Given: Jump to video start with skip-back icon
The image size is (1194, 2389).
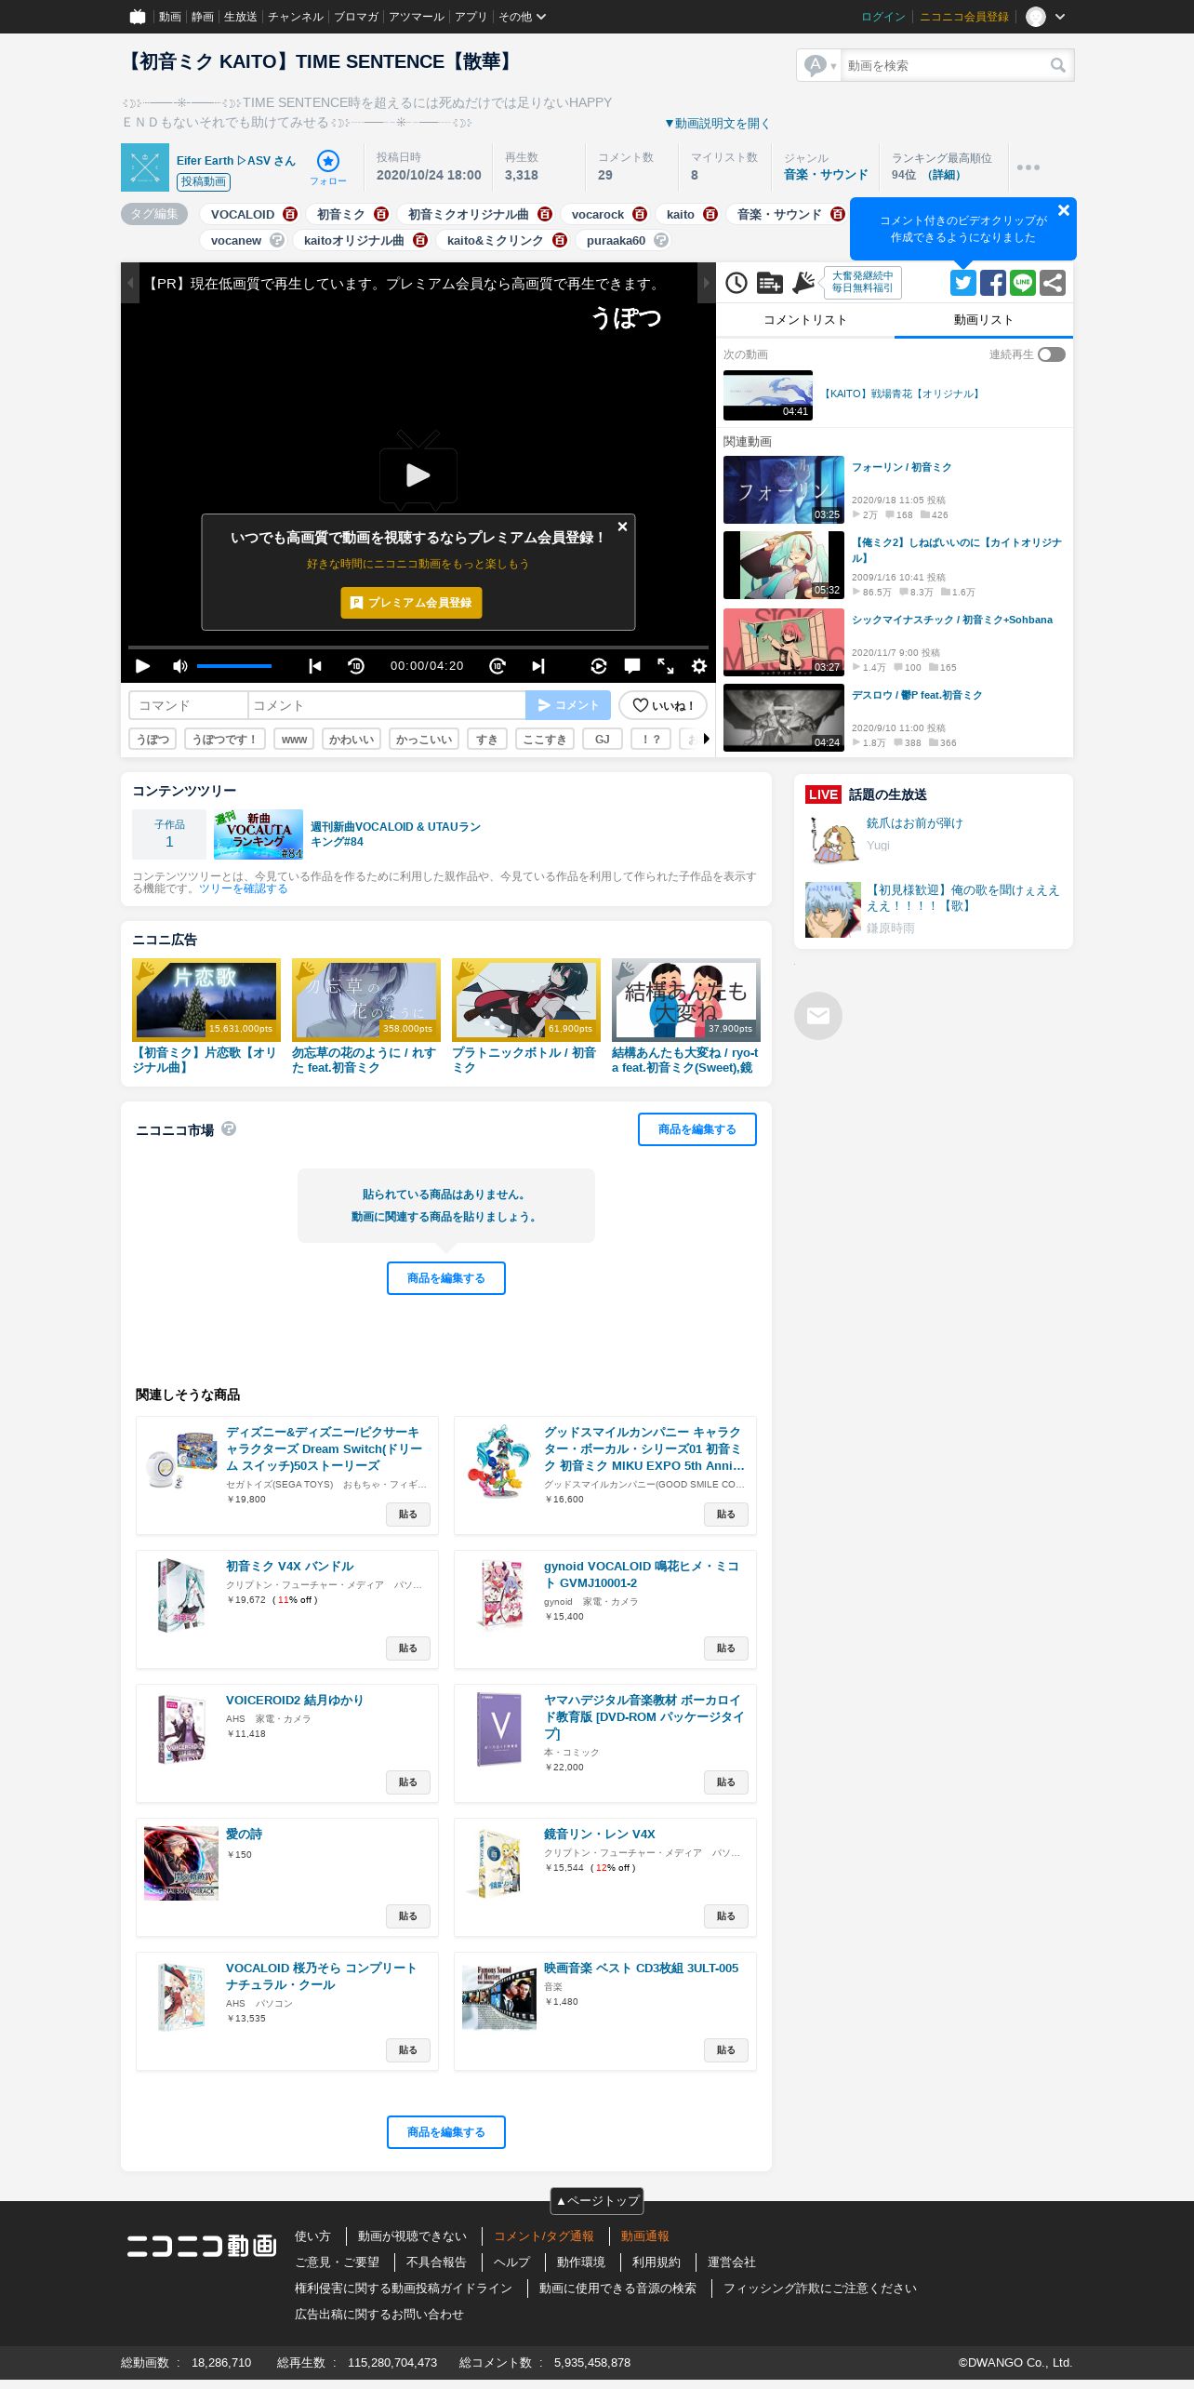Looking at the screenshot, I should click(x=315, y=666).
